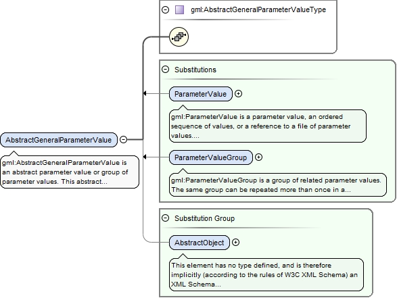Select the AbstractObject element node

pos(200,243)
